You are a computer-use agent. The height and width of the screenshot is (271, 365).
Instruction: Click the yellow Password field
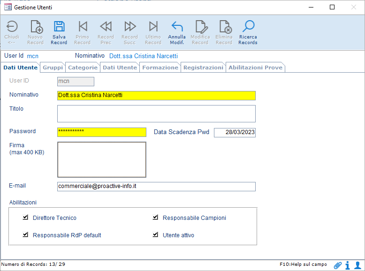pos(102,132)
